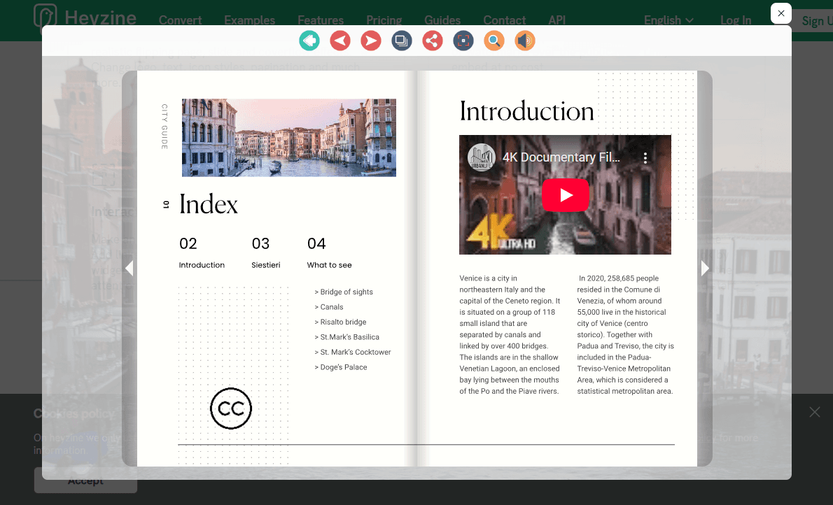Select the 'St. Mark's Cocktower' list item
Viewport: 833px width, 505px height.
(353, 352)
